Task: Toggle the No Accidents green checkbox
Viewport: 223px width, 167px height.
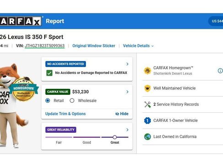Action: [x=49, y=73]
